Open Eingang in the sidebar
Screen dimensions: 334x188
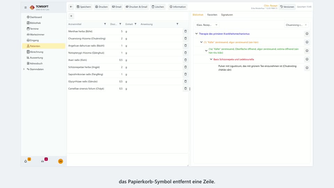click(44, 40)
